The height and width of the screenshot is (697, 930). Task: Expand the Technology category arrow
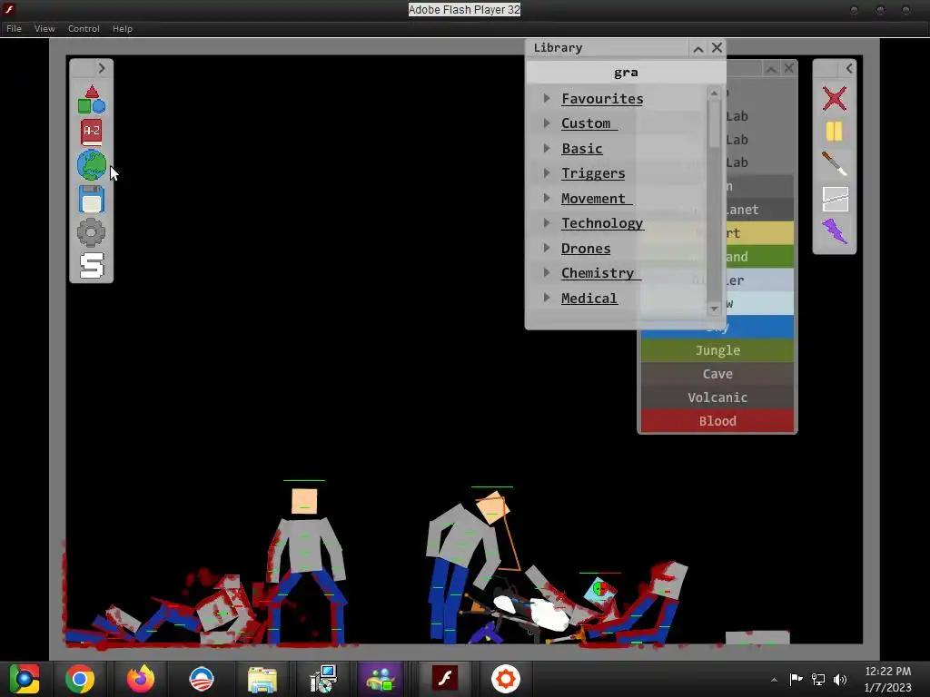(x=546, y=223)
